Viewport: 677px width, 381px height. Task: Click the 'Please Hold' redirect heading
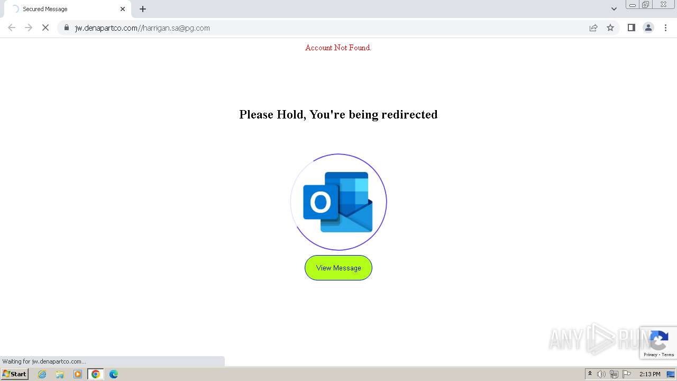pos(338,114)
